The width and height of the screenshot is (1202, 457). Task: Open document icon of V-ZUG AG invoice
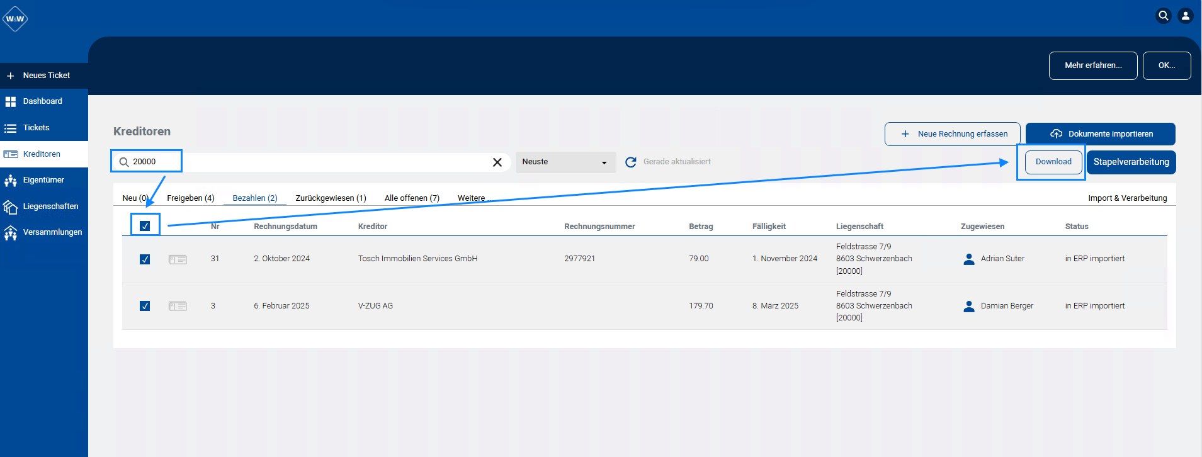(x=178, y=306)
